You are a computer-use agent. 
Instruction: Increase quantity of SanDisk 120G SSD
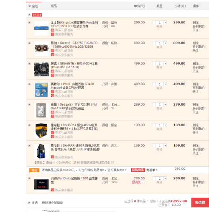[x=165, y=178]
